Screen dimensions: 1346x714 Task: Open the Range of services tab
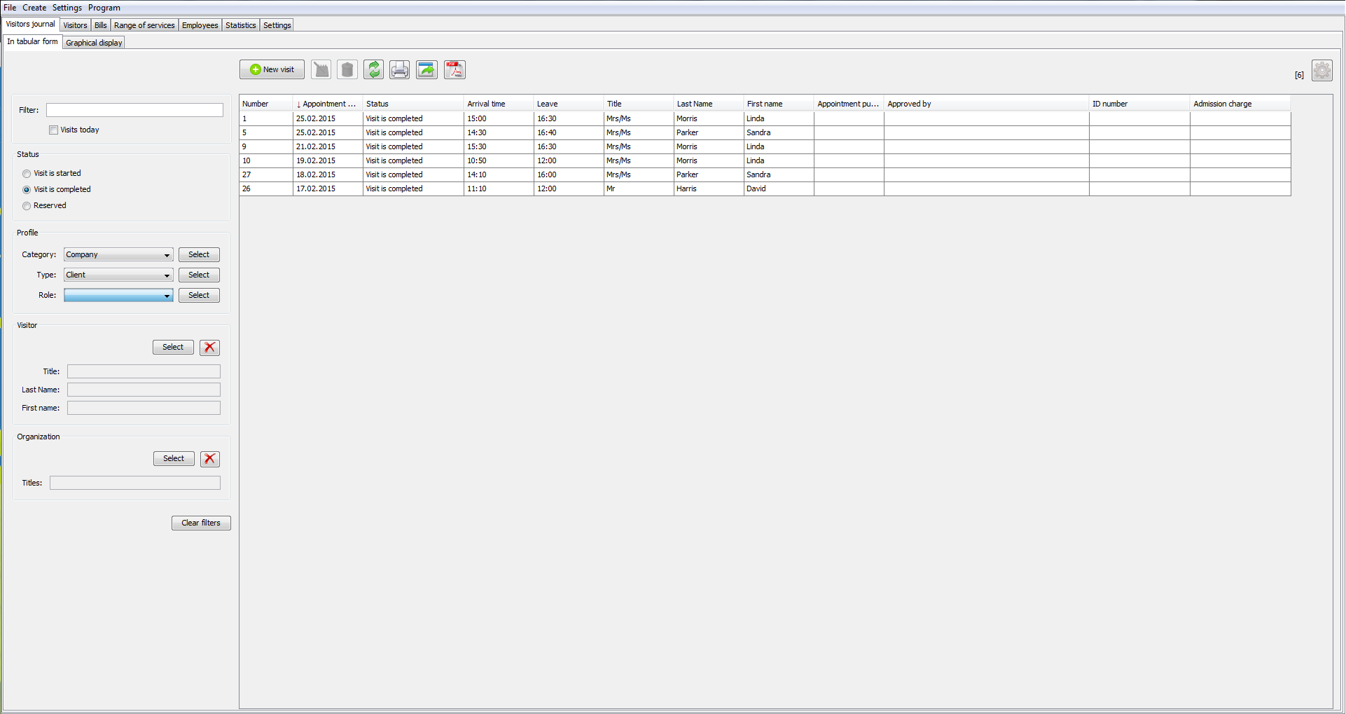point(144,25)
